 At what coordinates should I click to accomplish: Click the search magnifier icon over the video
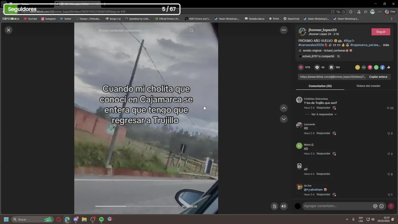click(x=192, y=30)
